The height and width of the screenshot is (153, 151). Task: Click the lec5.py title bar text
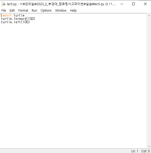click(x=61, y=4)
